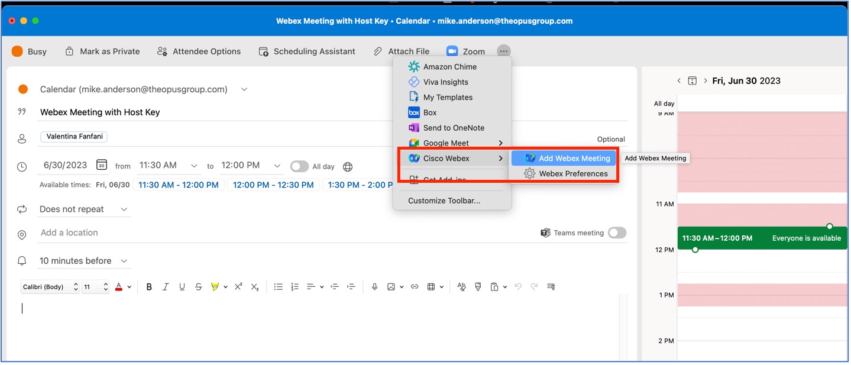851x365 pixels.
Task: Apply bold formatting in the editor
Action: 149,287
